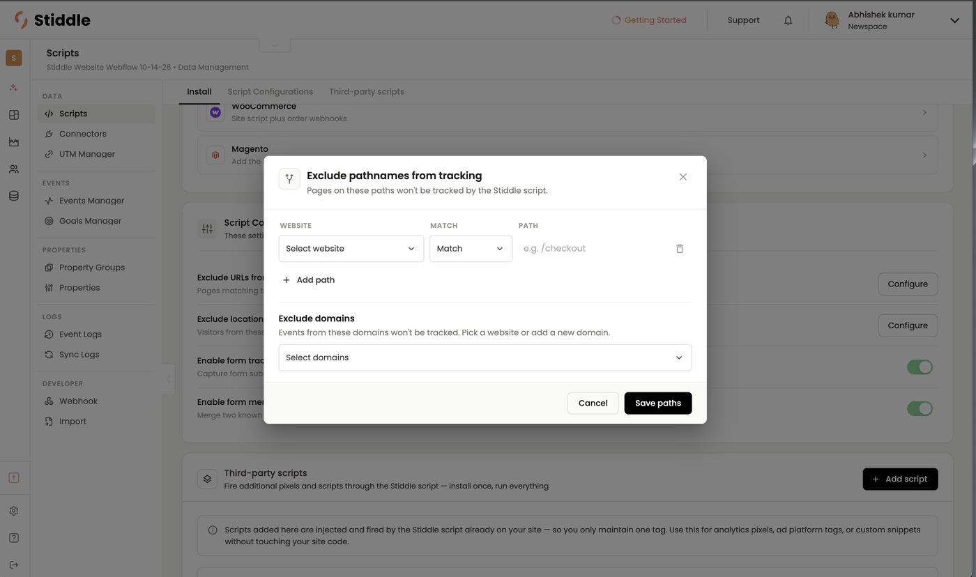The width and height of the screenshot is (976, 577).
Task: Open the dashboard grid icon in left rail
Action: [x=14, y=115]
